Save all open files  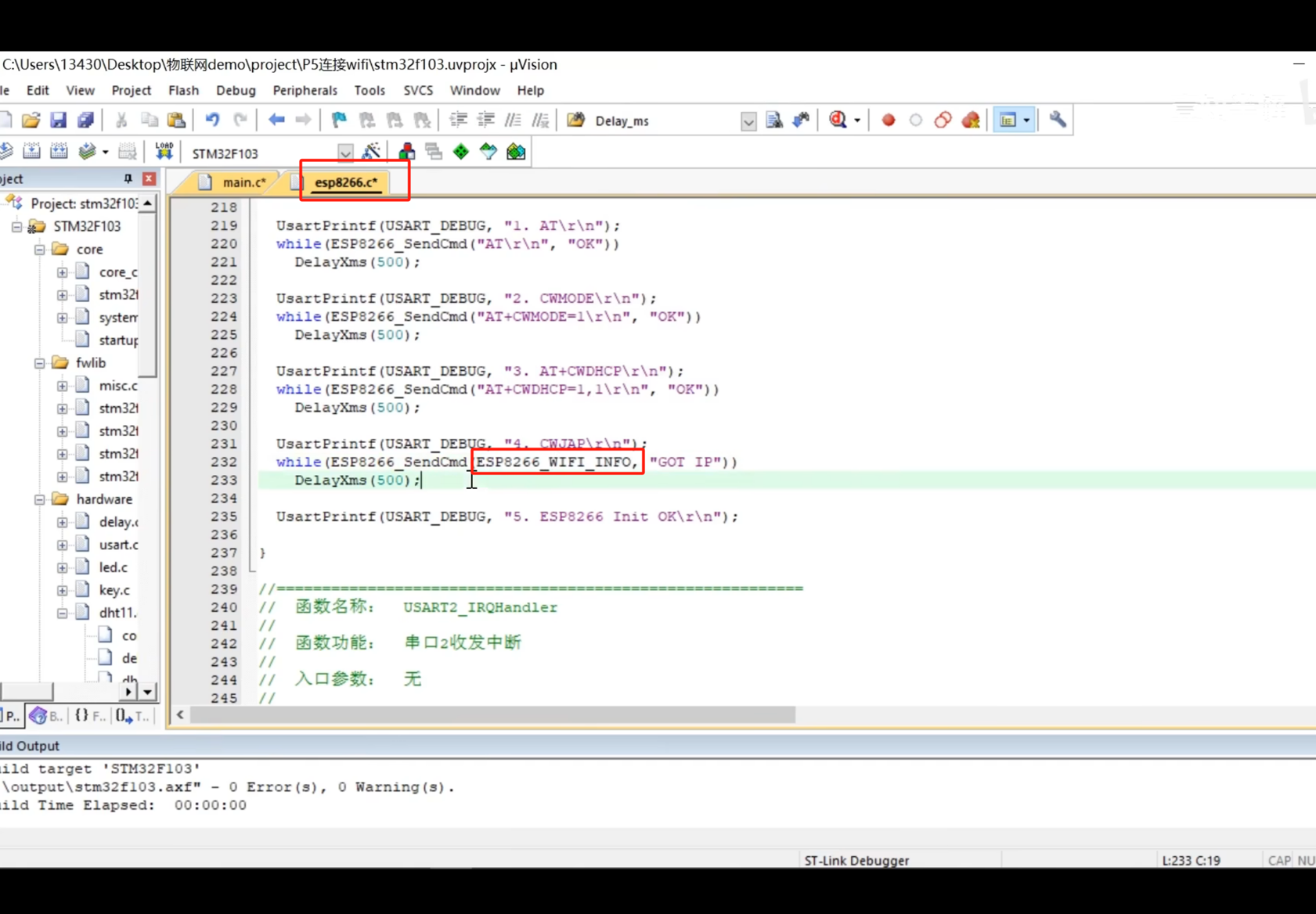pyautogui.click(x=85, y=120)
